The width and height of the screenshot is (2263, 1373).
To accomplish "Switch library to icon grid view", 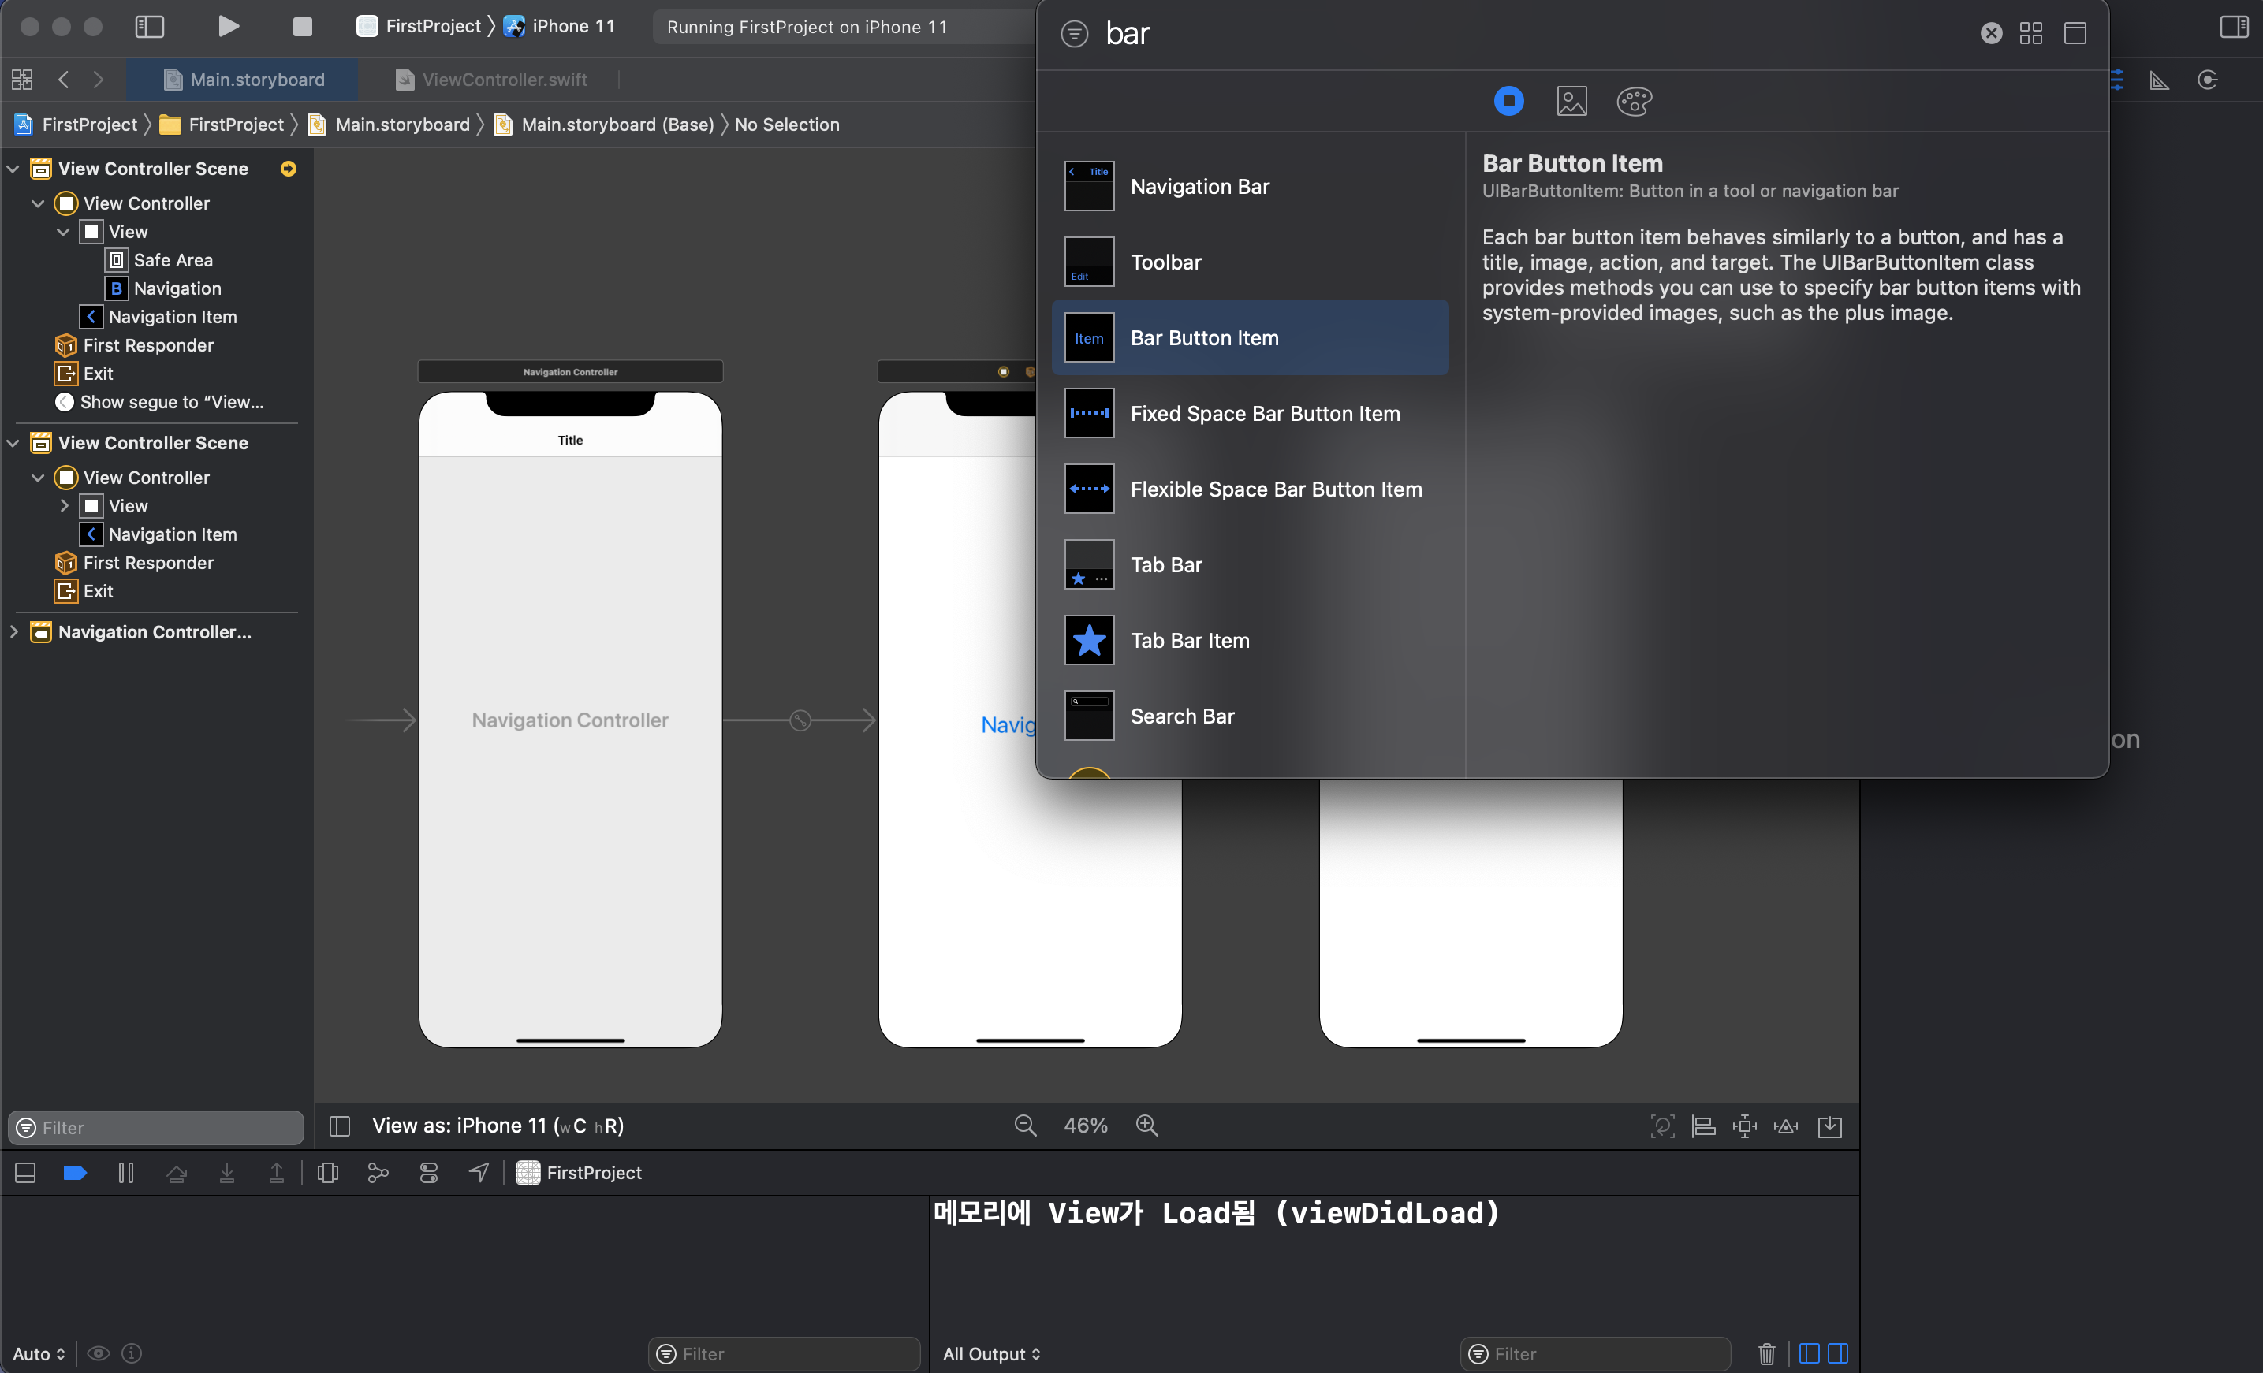I will coord(2030,33).
